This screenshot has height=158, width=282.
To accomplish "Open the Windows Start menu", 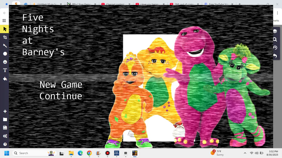I will coord(7,153).
